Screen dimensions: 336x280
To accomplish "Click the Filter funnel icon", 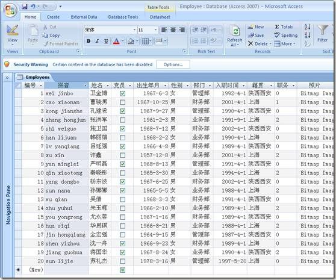I will tap(322, 34).
